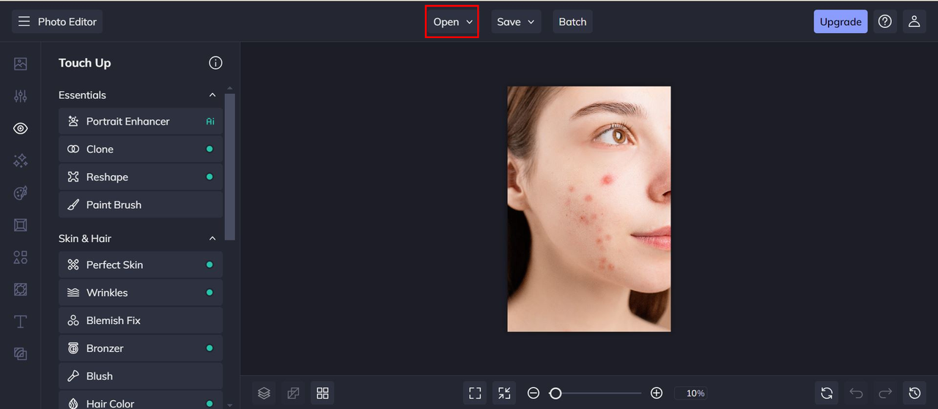Click the redo arrow icon
This screenshot has width=938, height=409.
click(x=885, y=393)
